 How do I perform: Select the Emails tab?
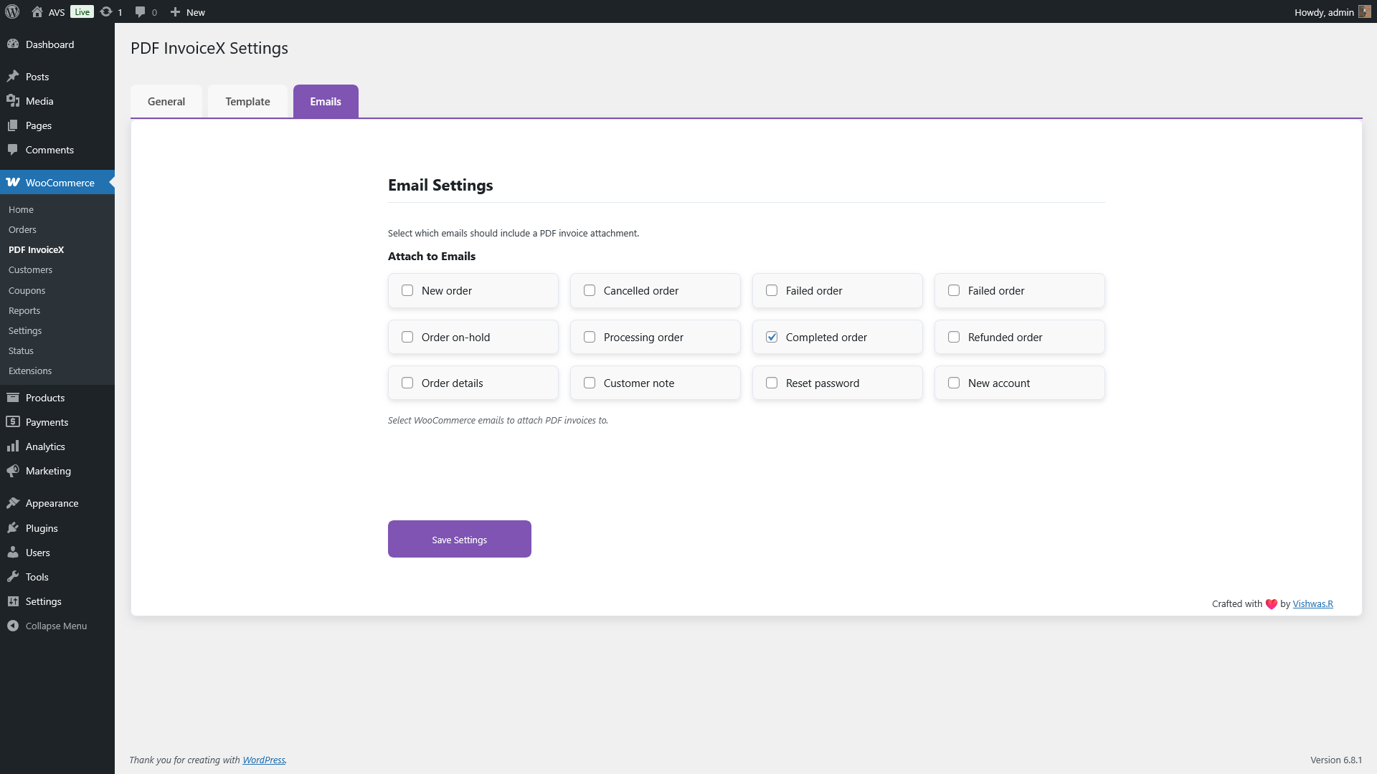pyautogui.click(x=326, y=101)
